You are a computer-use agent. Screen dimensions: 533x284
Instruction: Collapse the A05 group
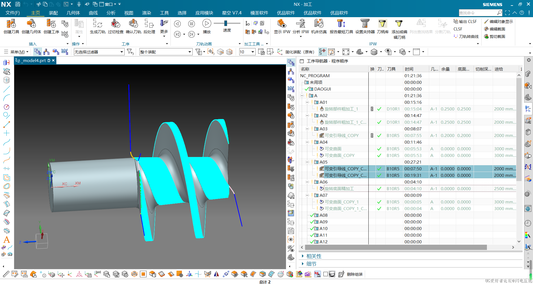pos(307,162)
